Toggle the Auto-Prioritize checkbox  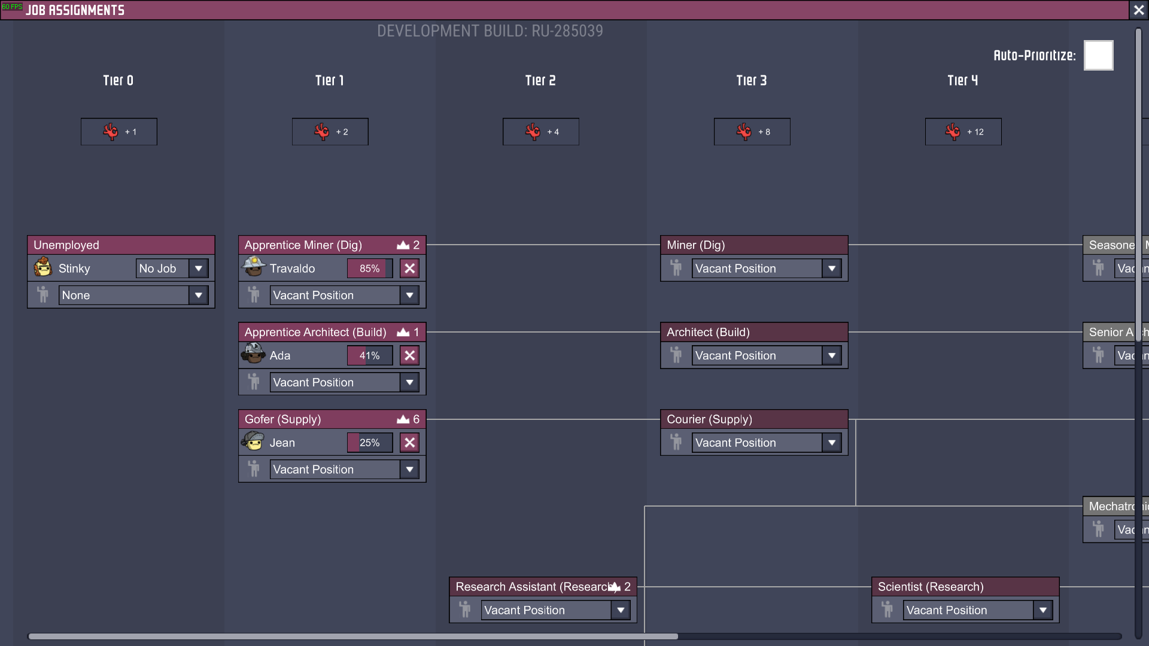pyautogui.click(x=1099, y=55)
